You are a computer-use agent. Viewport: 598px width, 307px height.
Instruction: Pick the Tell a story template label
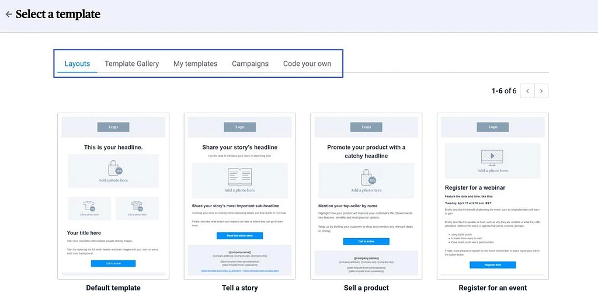pos(239,288)
